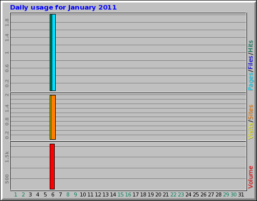Click the 'Hits' legend label
Viewport: 257px width, 201px height.
click(x=250, y=46)
